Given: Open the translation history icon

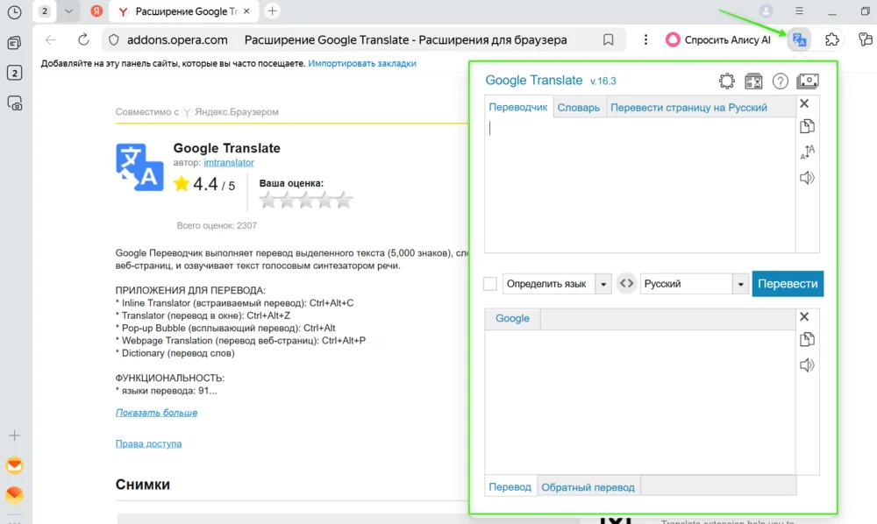Looking at the screenshot, I should pyautogui.click(x=753, y=81).
